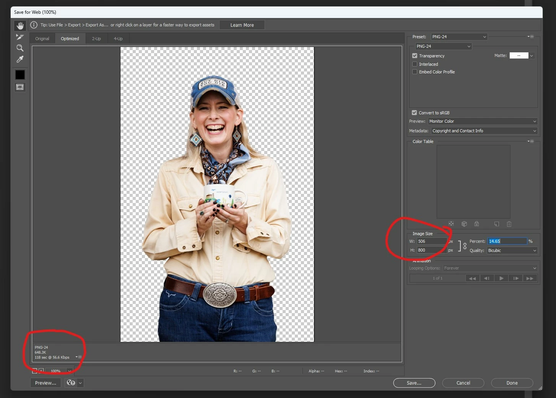Click the Save... button
Viewport: 556px width, 398px height.
pos(414,383)
